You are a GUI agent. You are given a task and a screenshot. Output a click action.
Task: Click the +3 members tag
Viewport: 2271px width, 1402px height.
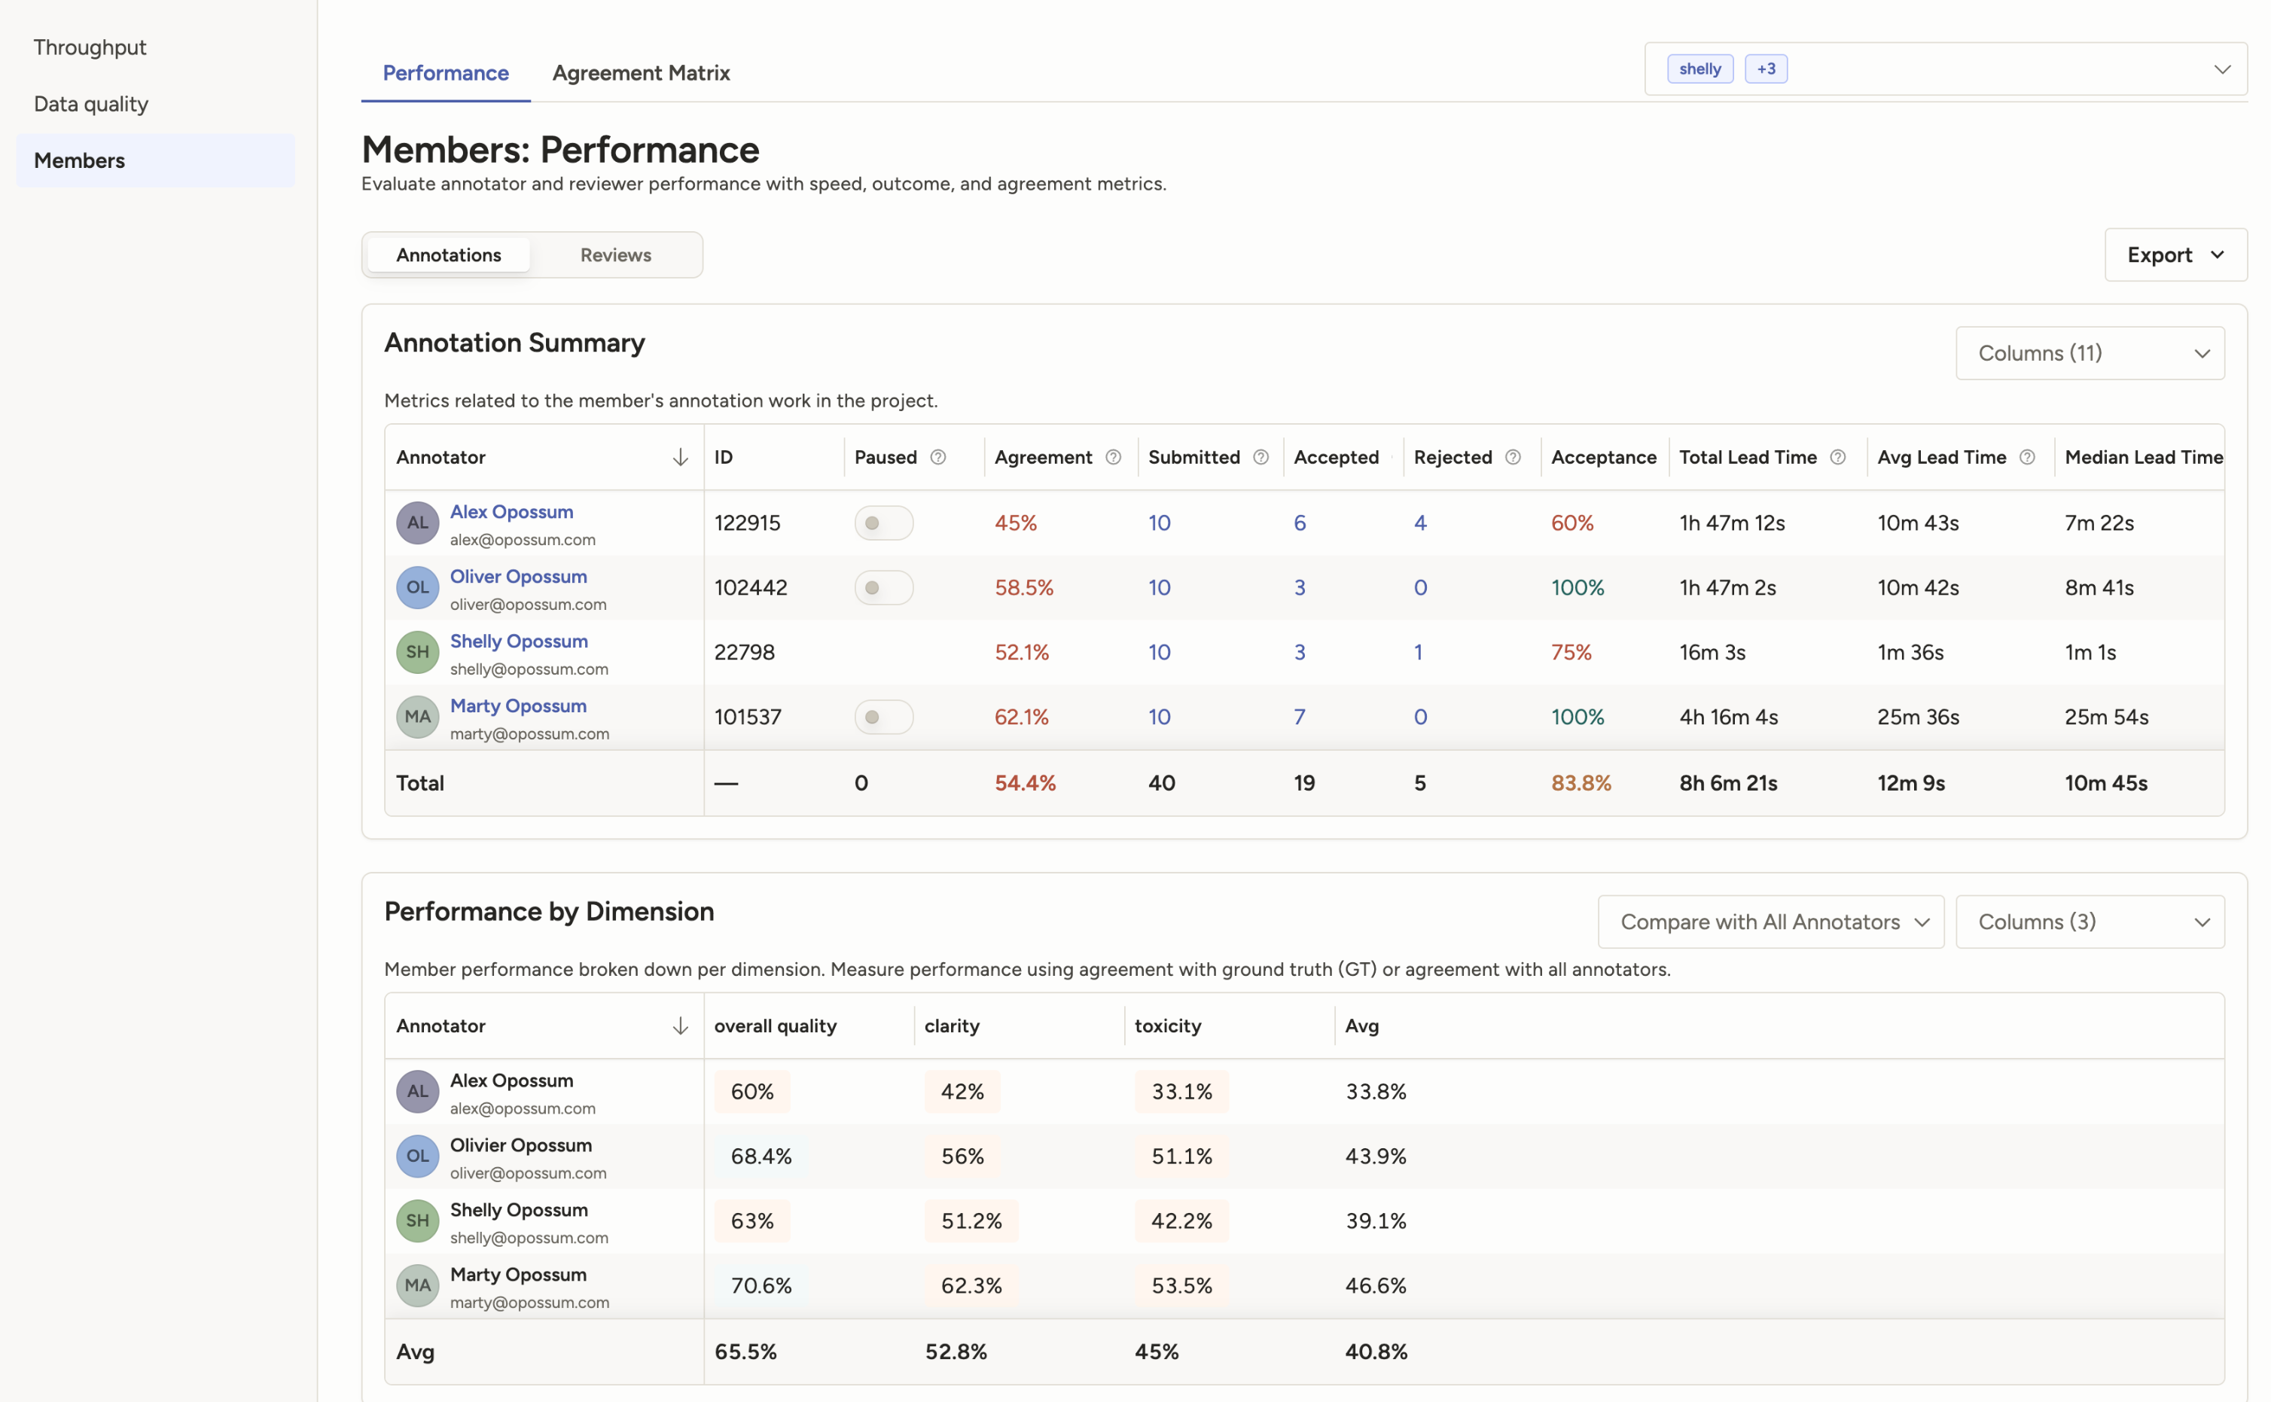coord(1766,69)
